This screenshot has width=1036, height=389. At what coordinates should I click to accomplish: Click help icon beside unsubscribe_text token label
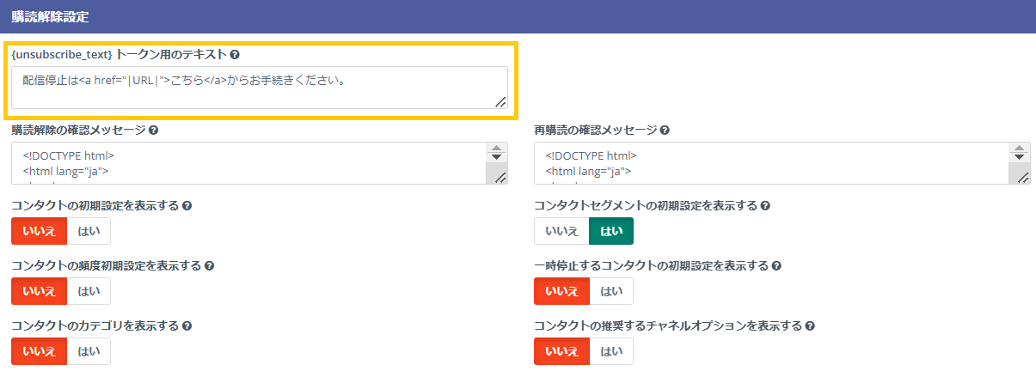click(x=236, y=55)
